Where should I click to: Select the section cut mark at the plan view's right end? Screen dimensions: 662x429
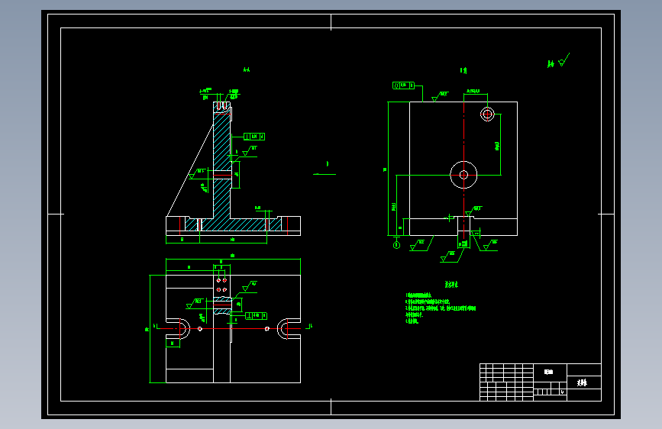[309, 327]
